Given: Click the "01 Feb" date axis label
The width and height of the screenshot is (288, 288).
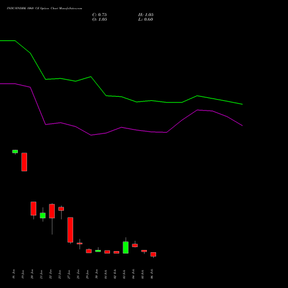Looking at the screenshot, I should pos(106,274).
